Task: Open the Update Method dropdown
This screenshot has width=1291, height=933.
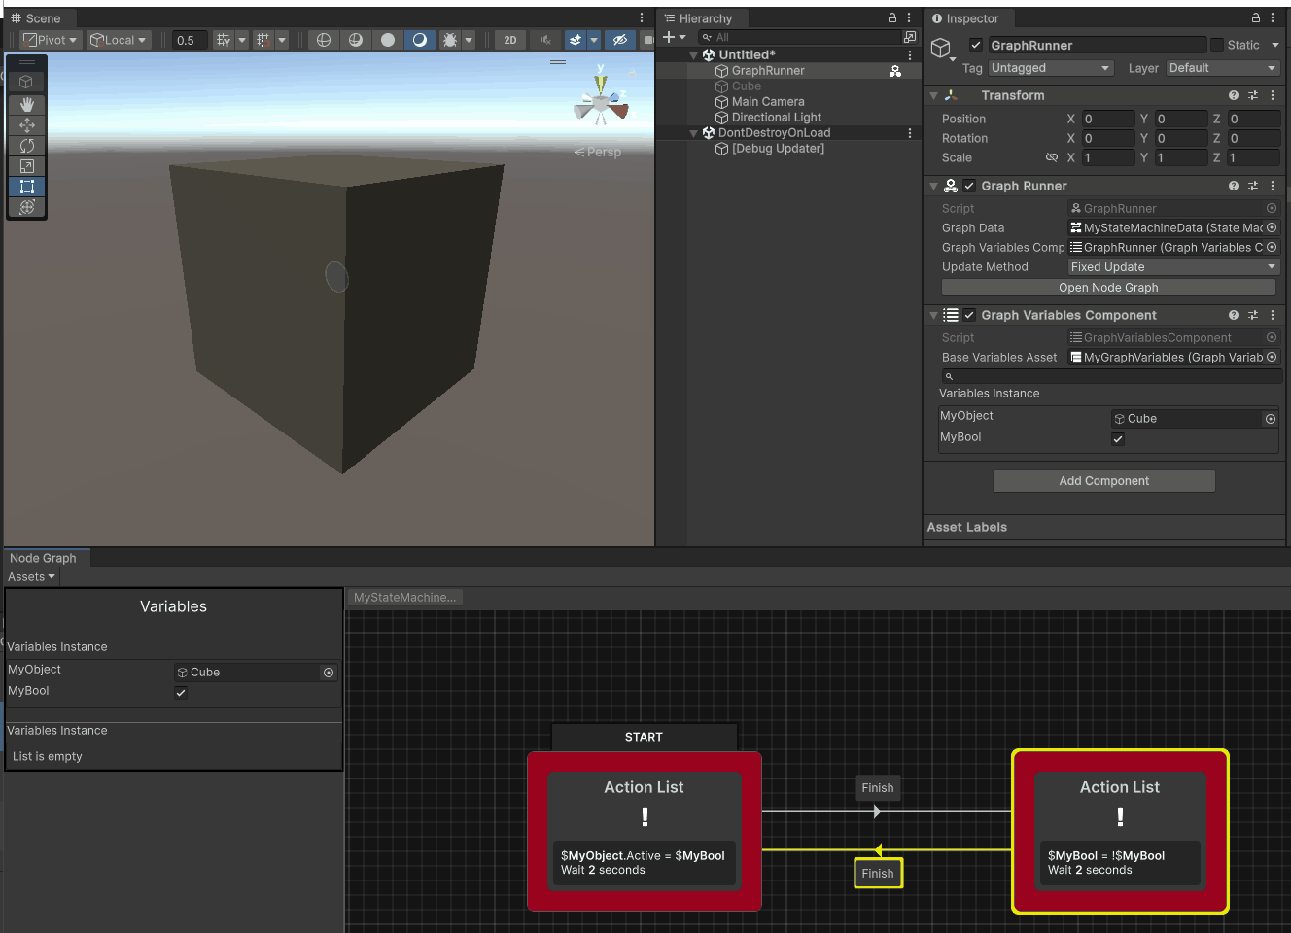Action: pyautogui.click(x=1172, y=267)
